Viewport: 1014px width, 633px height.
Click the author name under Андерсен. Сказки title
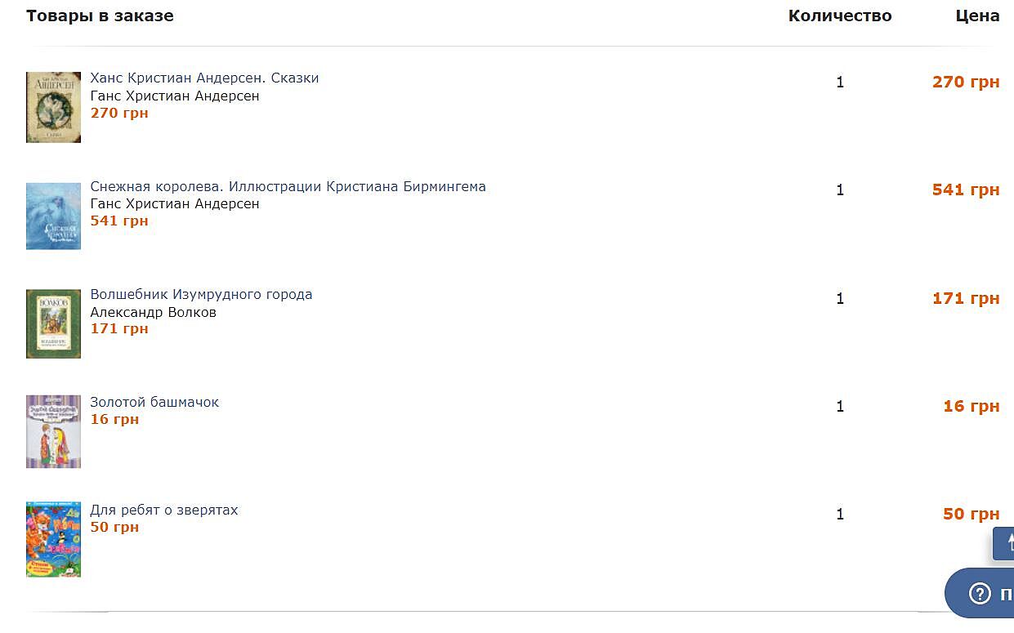click(x=175, y=96)
